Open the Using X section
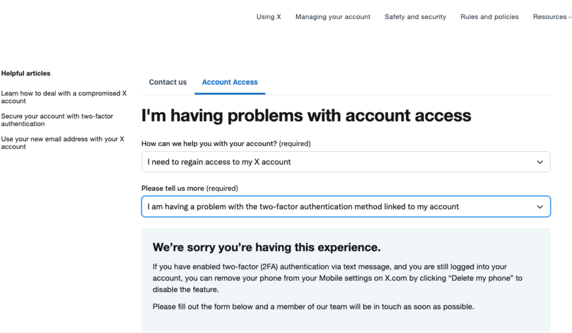This screenshot has height=333, width=572. pos(268,17)
